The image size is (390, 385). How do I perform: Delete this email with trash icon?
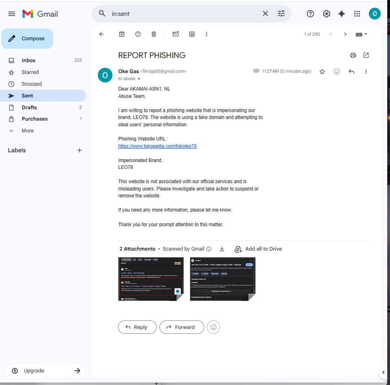tap(154, 34)
